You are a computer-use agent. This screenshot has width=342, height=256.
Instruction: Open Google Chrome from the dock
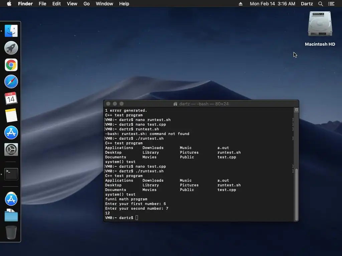coord(11,65)
